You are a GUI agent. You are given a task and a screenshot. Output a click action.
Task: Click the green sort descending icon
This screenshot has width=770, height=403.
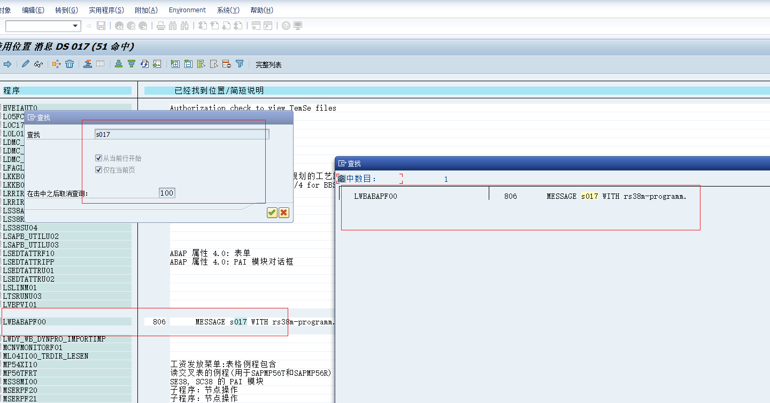coord(132,64)
